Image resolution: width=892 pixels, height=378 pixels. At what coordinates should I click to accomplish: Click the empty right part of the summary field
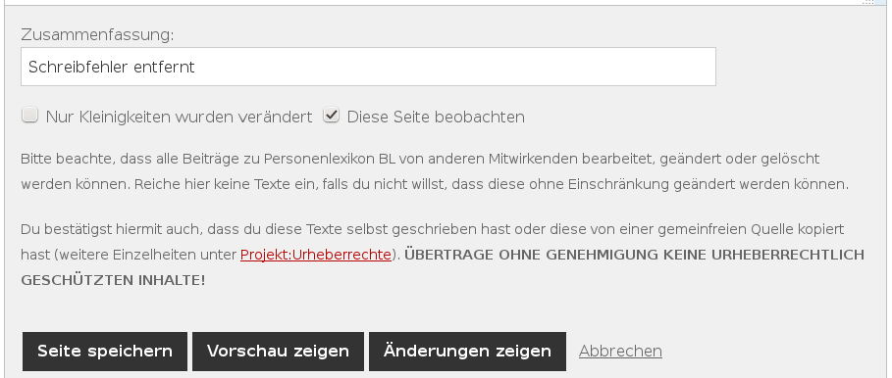click(x=455, y=67)
